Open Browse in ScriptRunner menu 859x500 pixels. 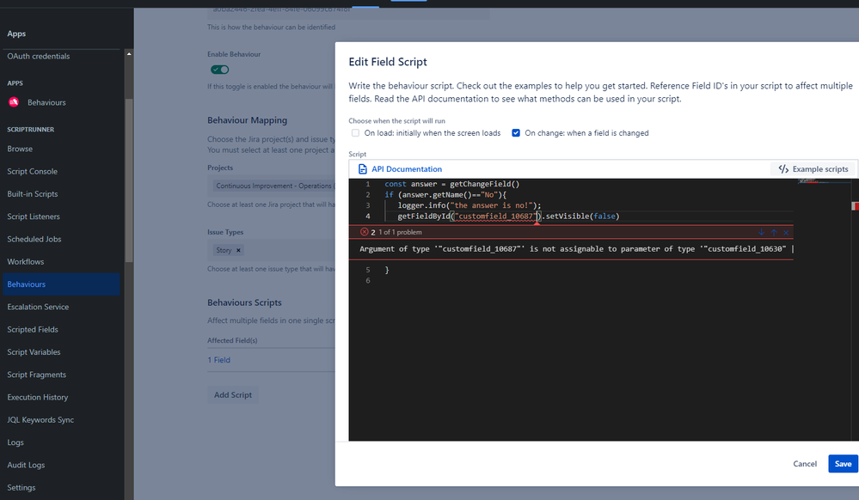[x=20, y=149]
